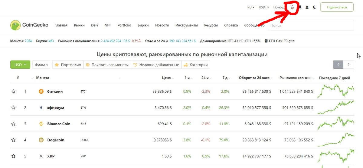Click the Категории button

coord(196,65)
